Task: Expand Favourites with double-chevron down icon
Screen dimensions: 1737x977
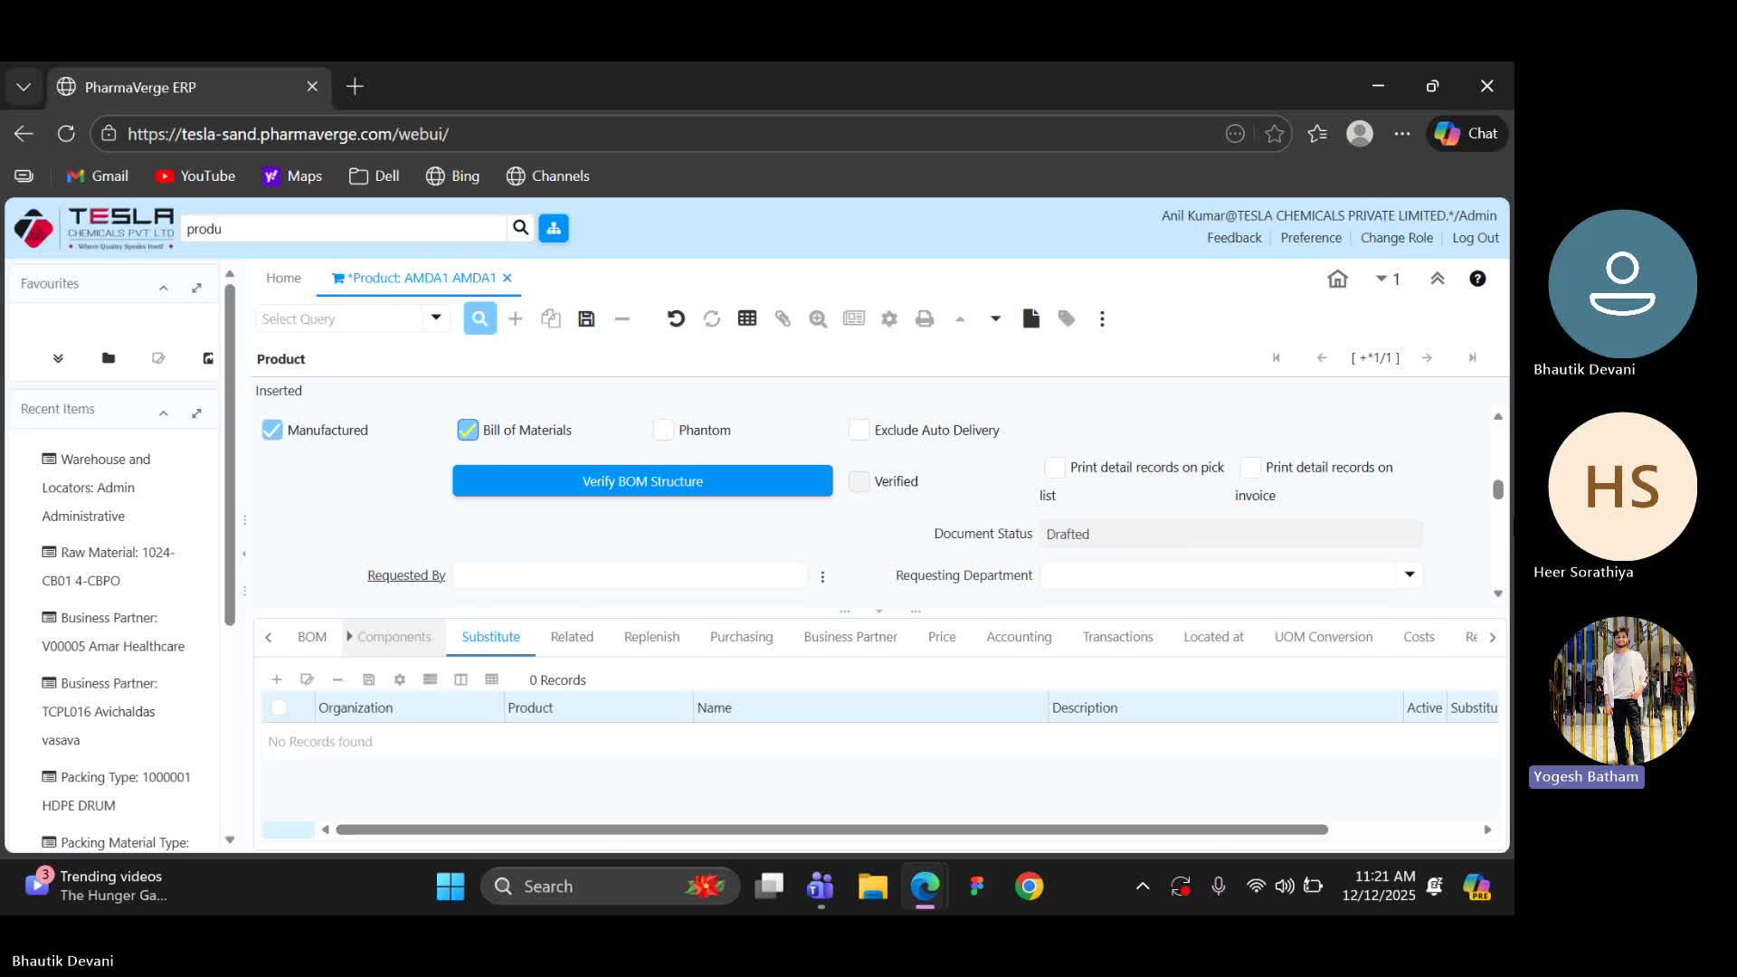Action: click(58, 358)
